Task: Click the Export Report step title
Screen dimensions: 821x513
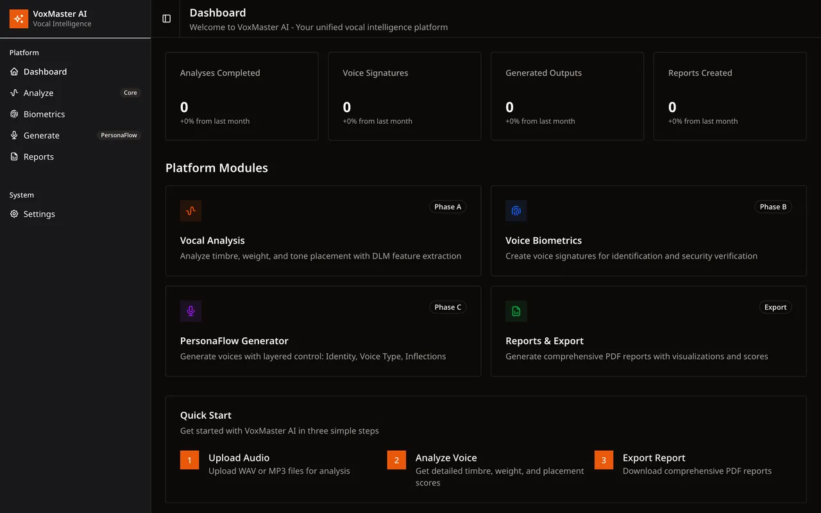Action: pyautogui.click(x=654, y=458)
